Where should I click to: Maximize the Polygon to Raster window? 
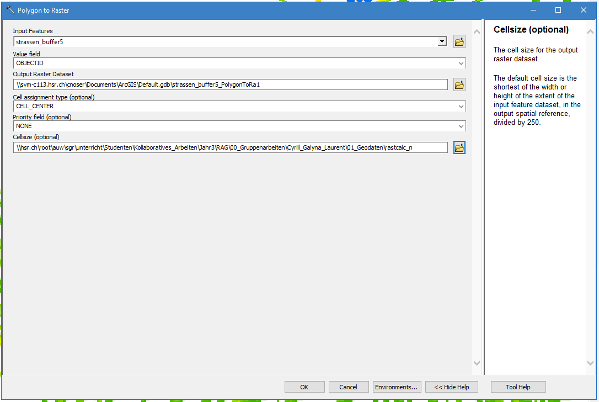[x=558, y=10]
